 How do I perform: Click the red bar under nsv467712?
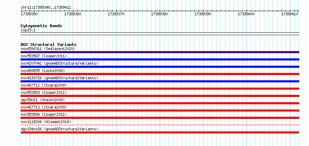[x=160, y=89]
